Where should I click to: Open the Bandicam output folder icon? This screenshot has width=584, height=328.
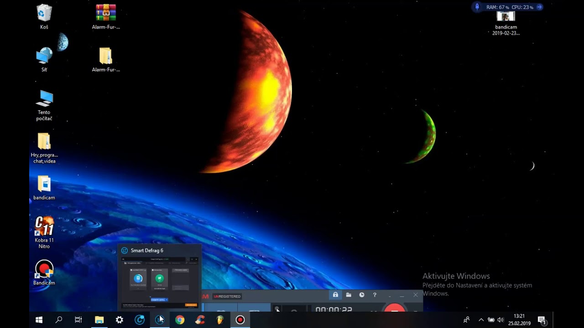coord(349,295)
